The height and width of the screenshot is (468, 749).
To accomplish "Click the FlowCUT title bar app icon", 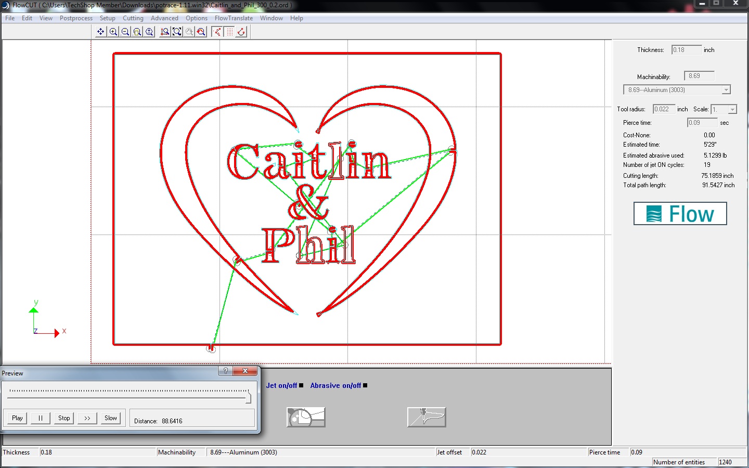I will 5,5.
